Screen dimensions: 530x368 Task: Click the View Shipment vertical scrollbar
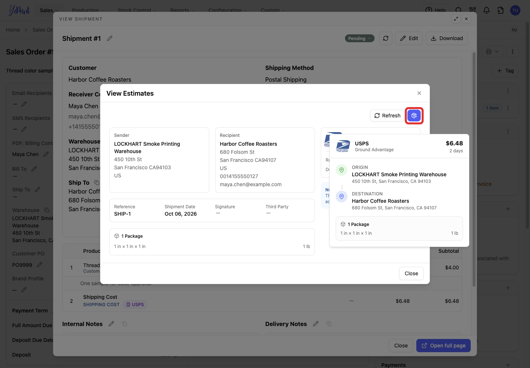point(474,169)
